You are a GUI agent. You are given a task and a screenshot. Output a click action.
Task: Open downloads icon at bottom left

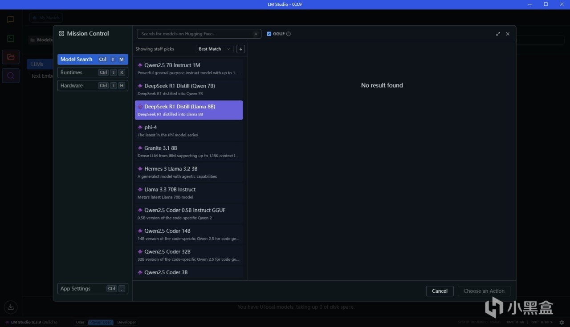click(11, 307)
